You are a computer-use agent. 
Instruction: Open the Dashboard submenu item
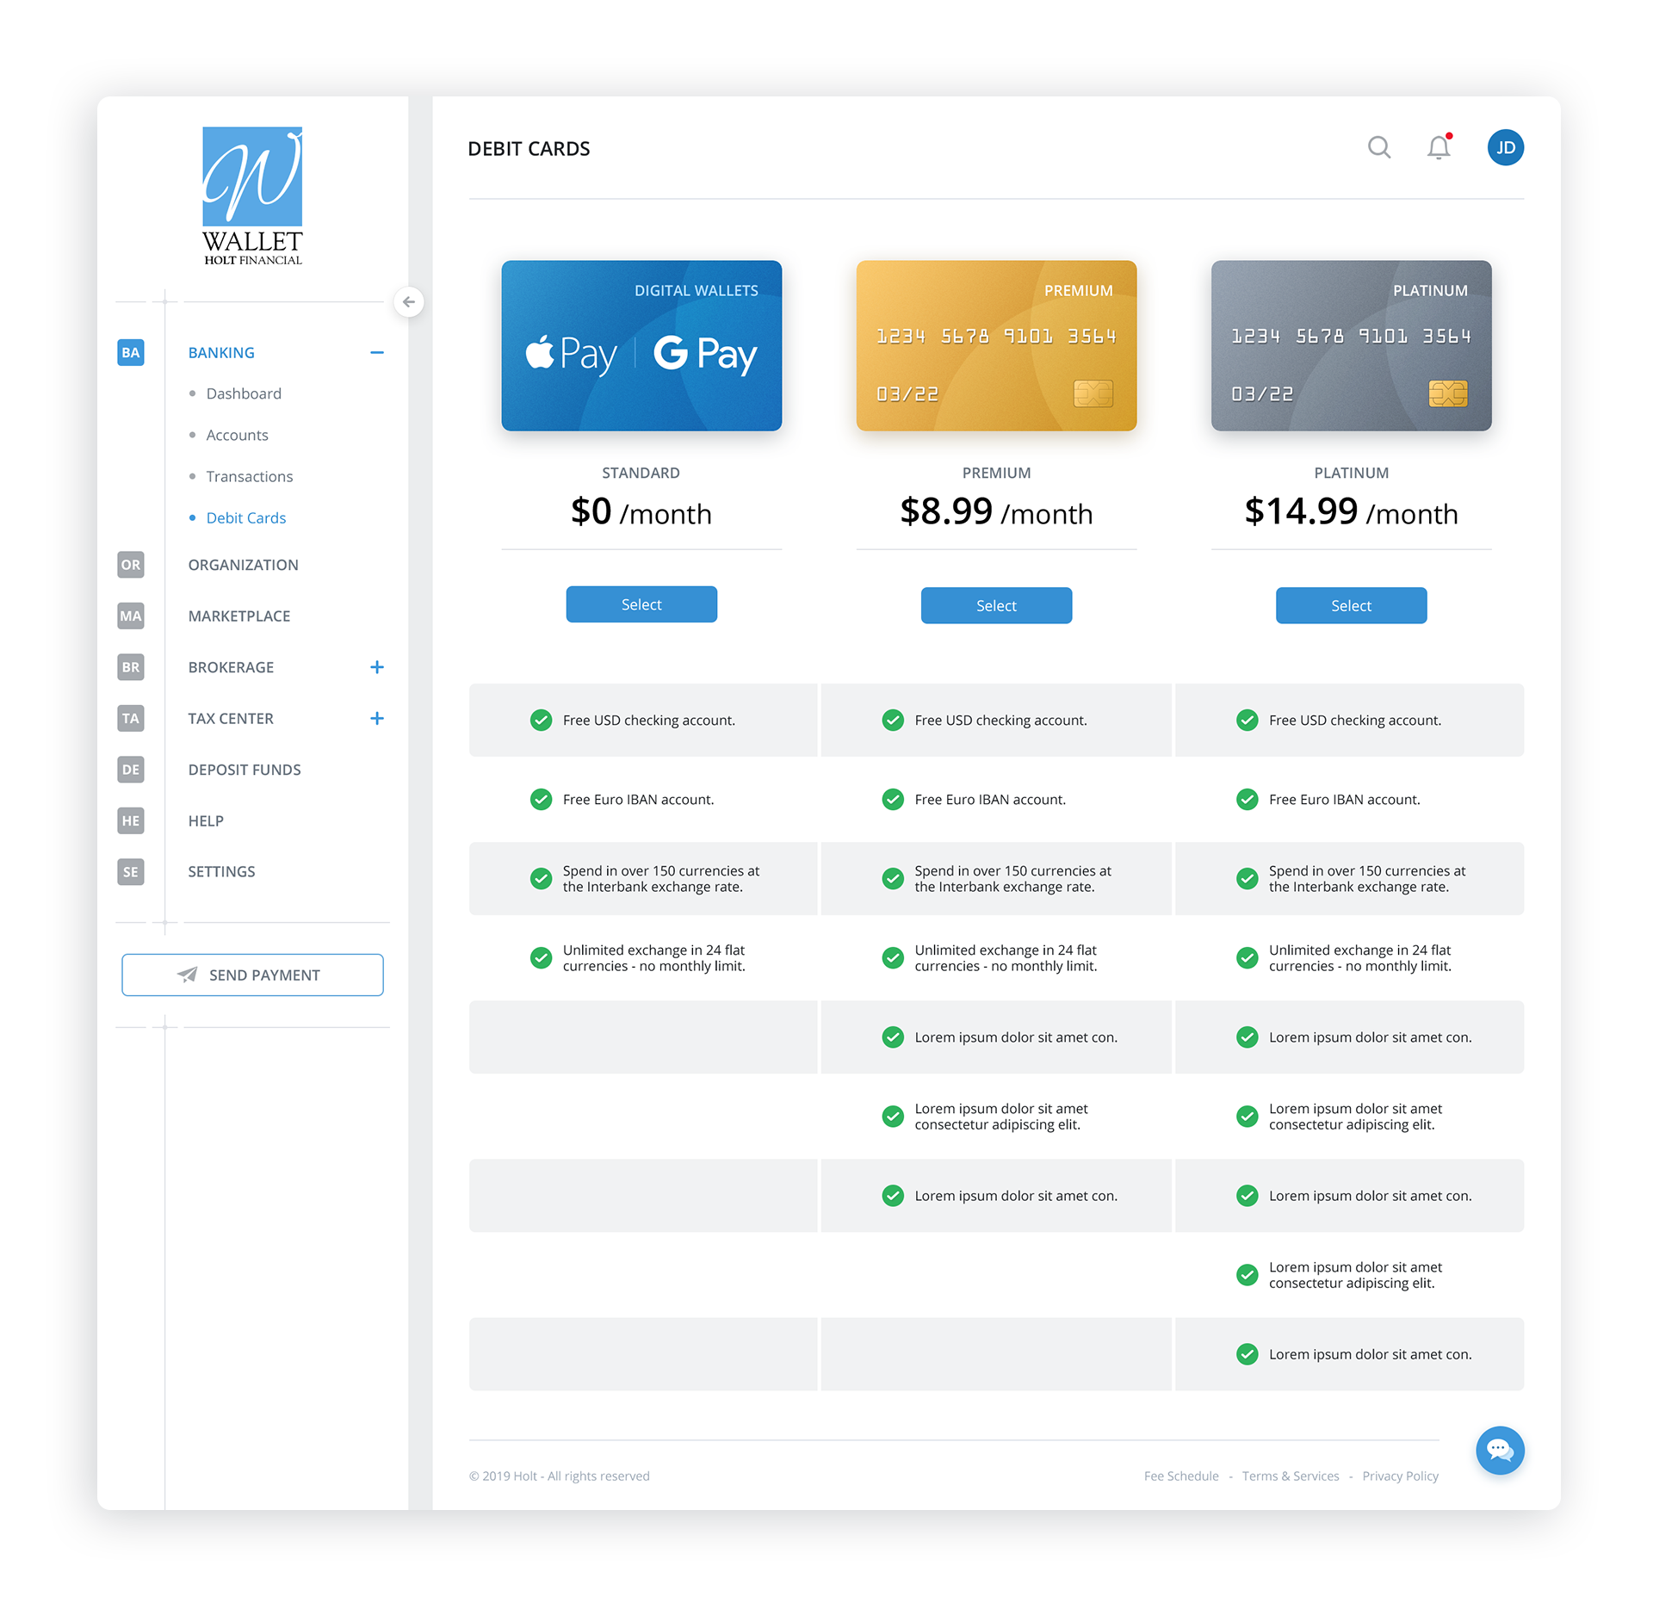click(x=244, y=393)
